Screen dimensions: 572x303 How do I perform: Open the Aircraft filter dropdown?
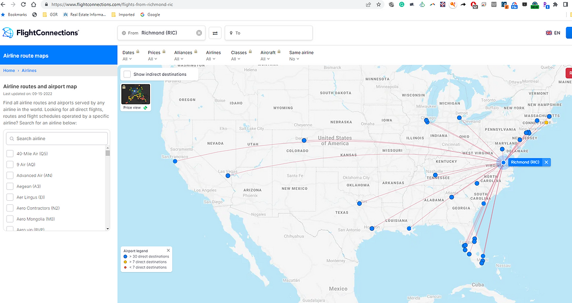click(x=270, y=55)
